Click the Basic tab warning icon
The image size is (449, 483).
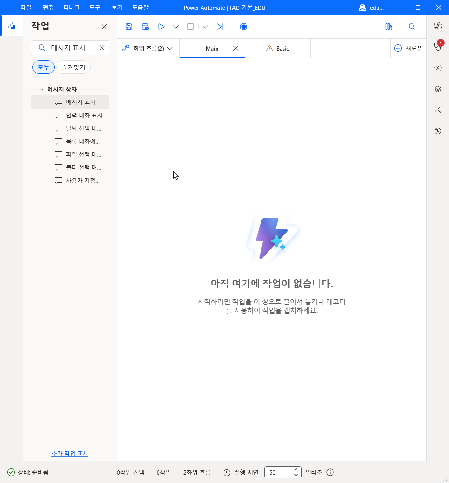coord(269,48)
